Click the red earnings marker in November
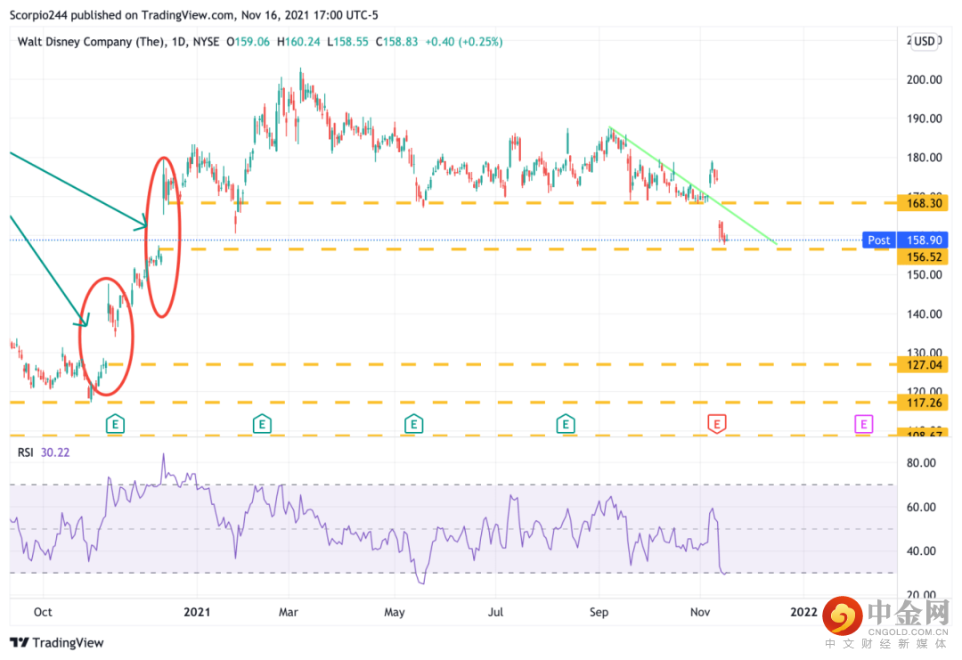This screenshot has height=660, width=962. point(716,424)
